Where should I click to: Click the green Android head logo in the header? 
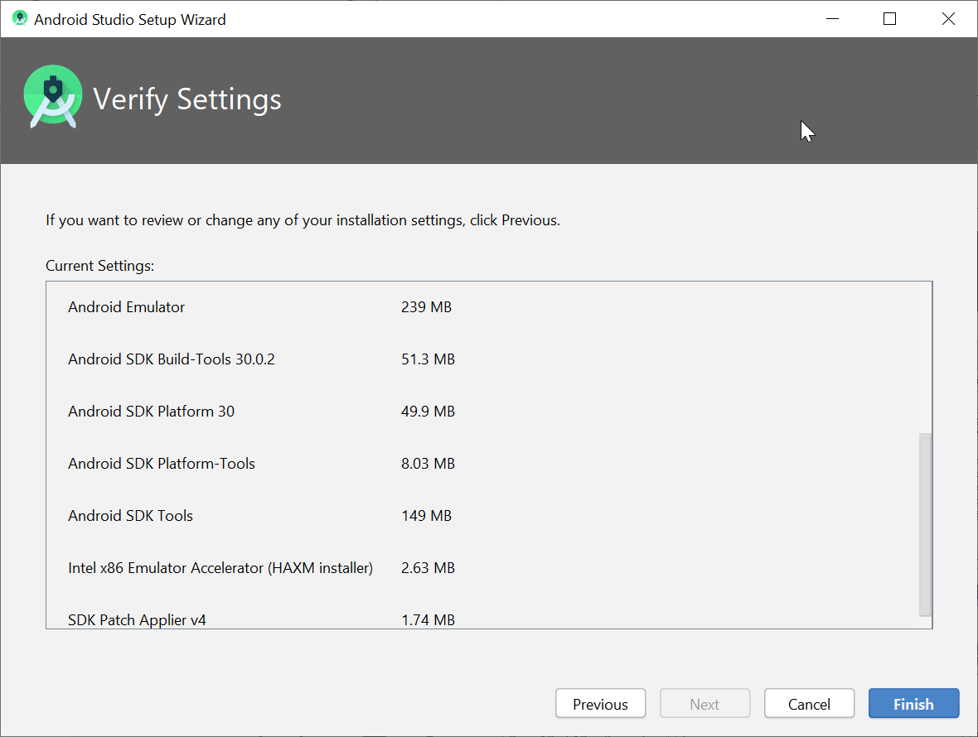point(53,97)
